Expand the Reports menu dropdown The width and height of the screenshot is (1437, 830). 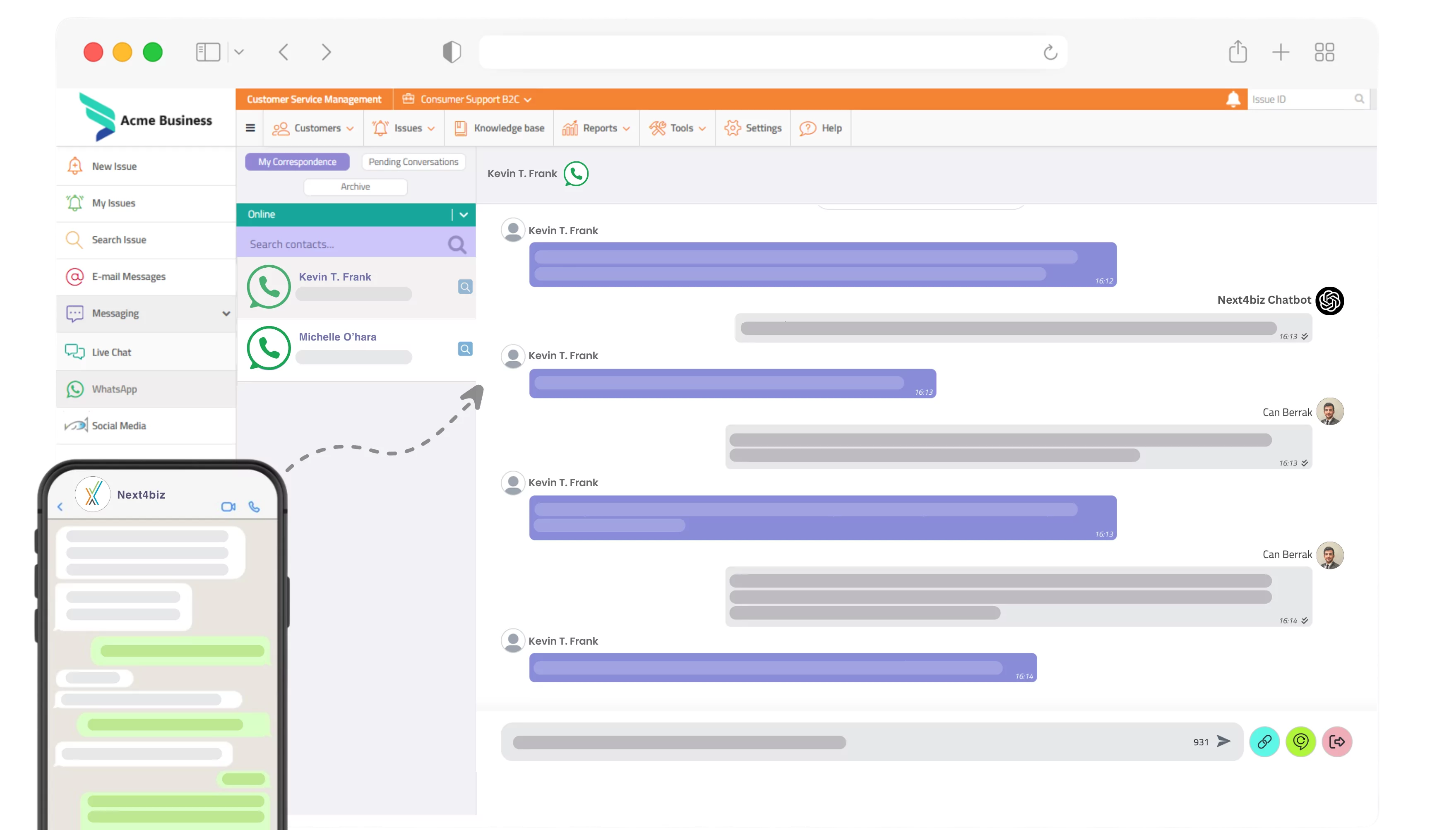tap(596, 128)
